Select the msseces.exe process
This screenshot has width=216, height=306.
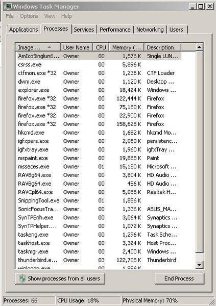[99, 166]
